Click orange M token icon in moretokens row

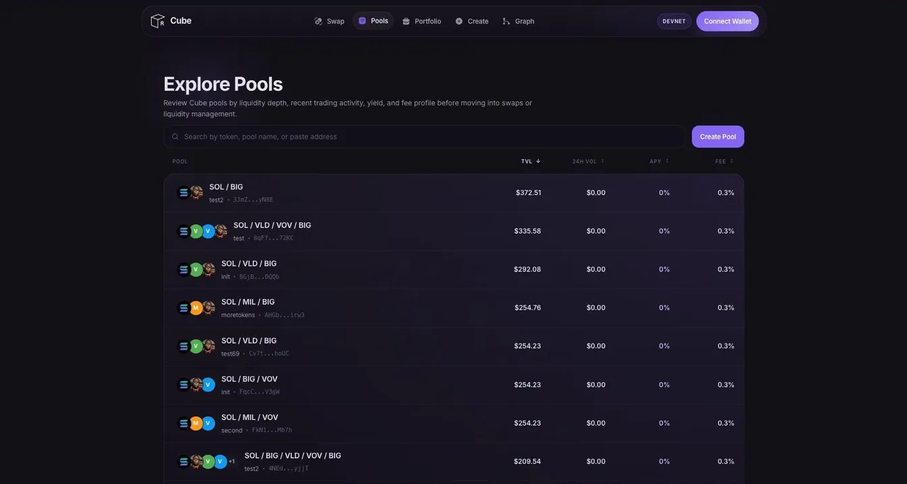click(196, 308)
